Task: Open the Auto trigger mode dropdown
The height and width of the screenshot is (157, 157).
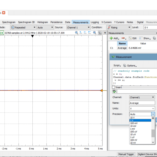Action: click(x=45, y=27)
